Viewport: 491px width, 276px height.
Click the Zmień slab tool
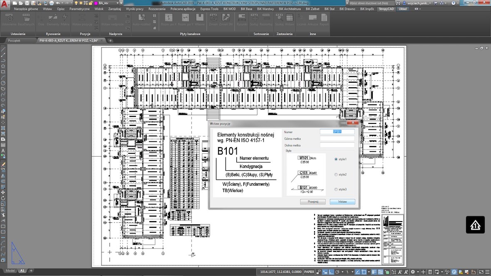point(213,20)
